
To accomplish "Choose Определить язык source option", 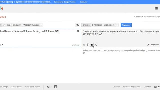I will (31, 25).
